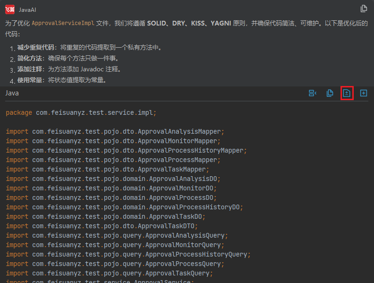Apply code diff to file icon

click(347, 93)
